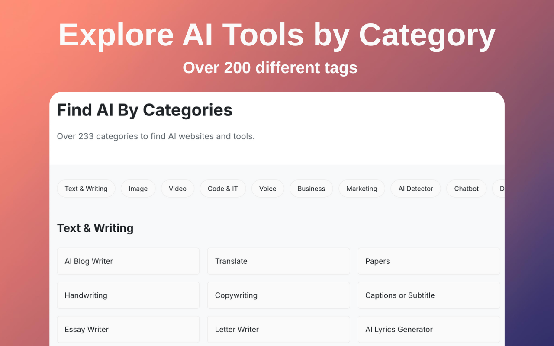Click the 'Explore AI Tools by Category' title
554x346 pixels.
pos(277,35)
